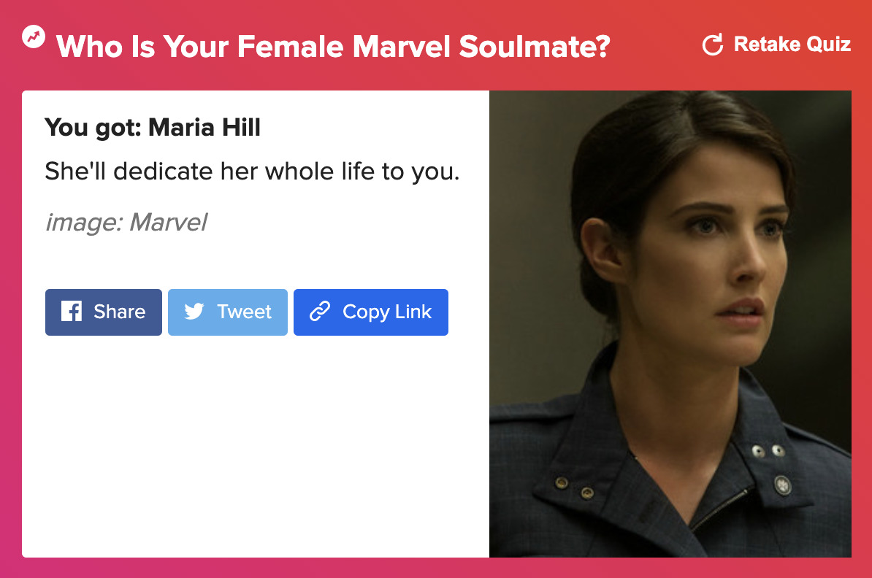Click the 'image: Marvel' credit text
The height and width of the screenshot is (578, 872).
point(126,223)
